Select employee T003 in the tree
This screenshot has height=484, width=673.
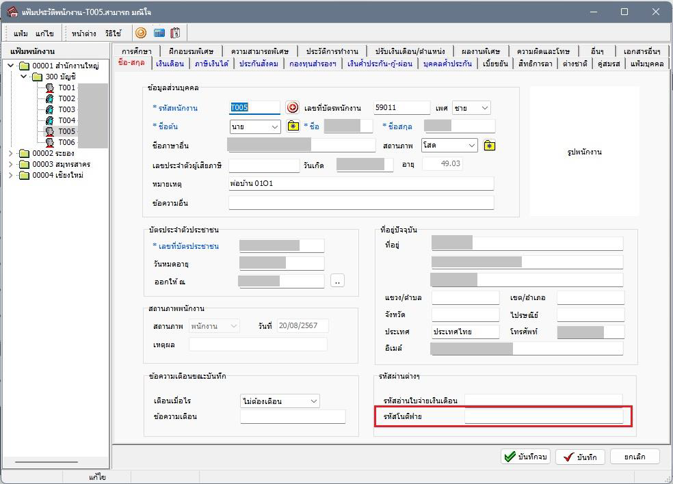tap(66, 109)
